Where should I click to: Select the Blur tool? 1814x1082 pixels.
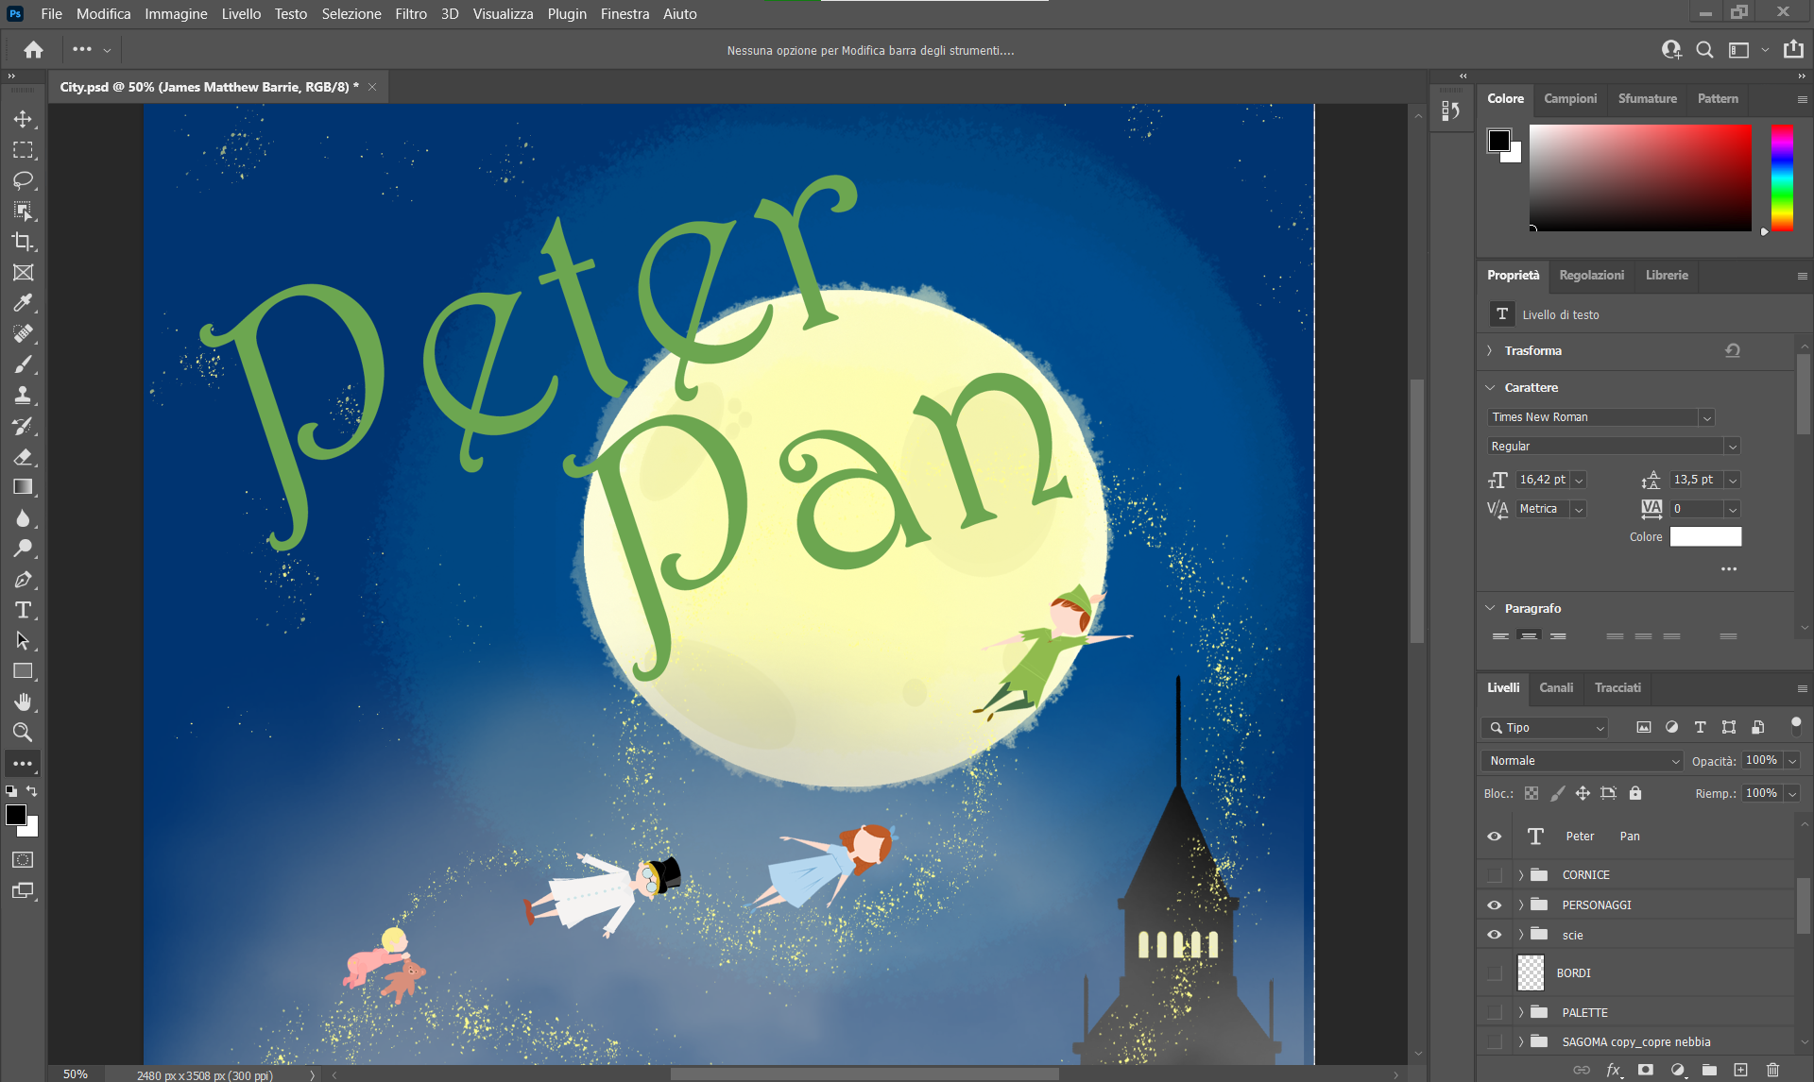pyautogui.click(x=23, y=518)
